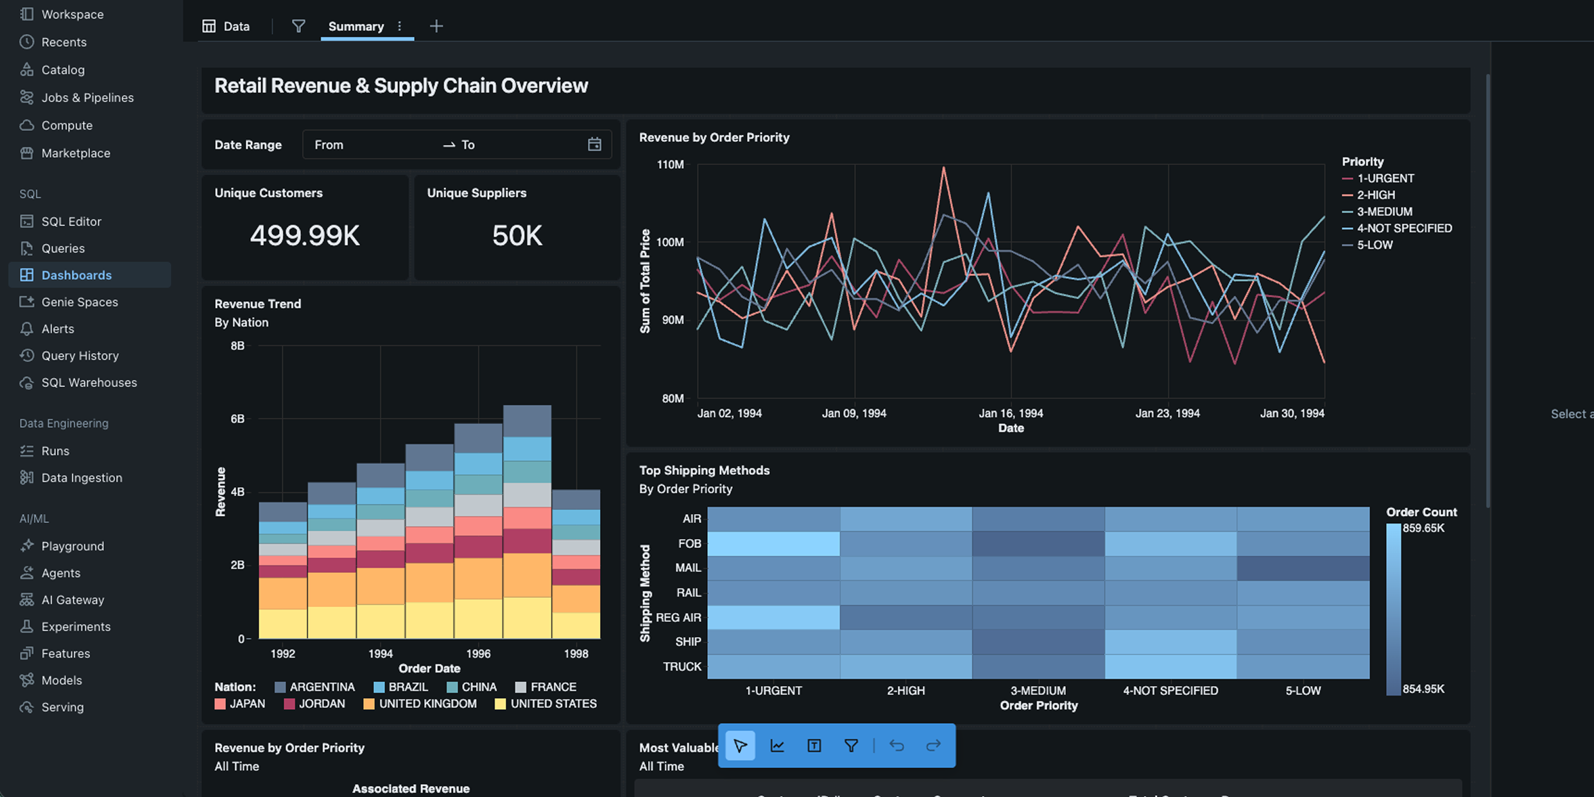Click the Order Count gradient color scale

point(1393,609)
